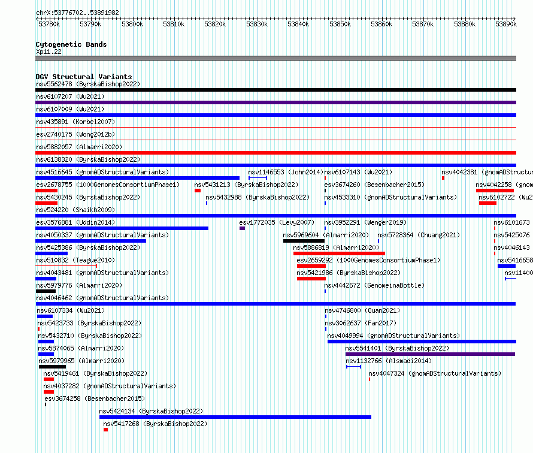
Task: Click nsv4046462 (gnomADStructuralVariants) label
Action: (x=102, y=298)
